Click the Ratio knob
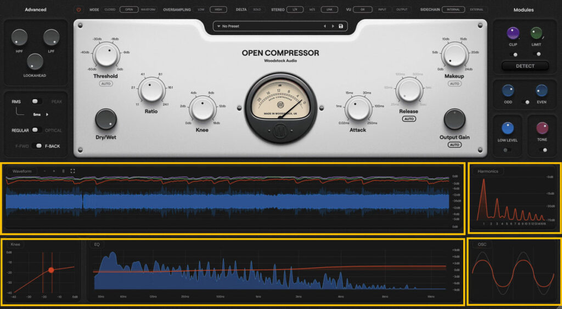This screenshot has width=562, height=309. pos(151,90)
